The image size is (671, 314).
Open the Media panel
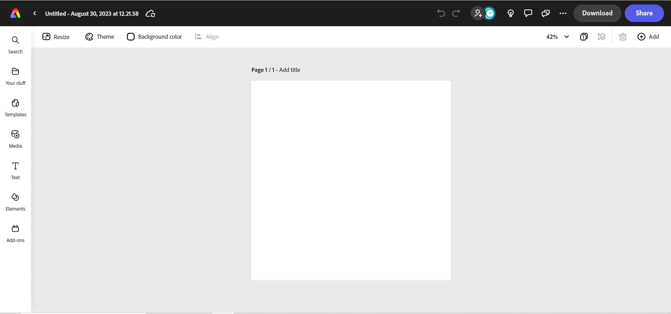pyautogui.click(x=15, y=139)
